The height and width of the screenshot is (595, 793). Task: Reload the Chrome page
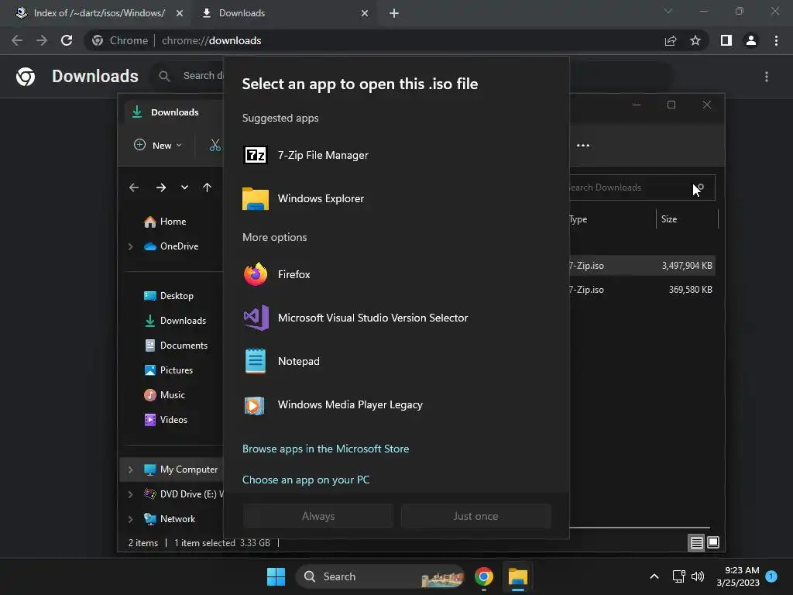pyautogui.click(x=67, y=40)
